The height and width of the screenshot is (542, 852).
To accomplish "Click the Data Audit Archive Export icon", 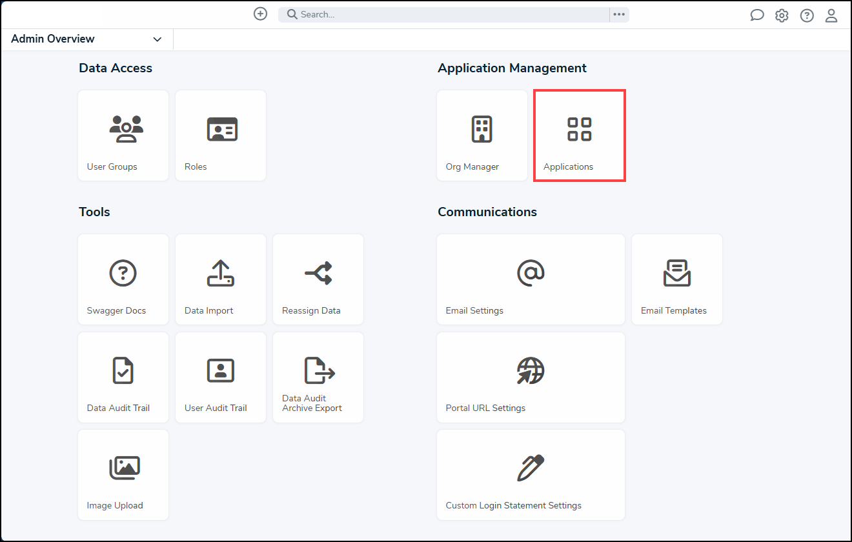I will [319, 370].
